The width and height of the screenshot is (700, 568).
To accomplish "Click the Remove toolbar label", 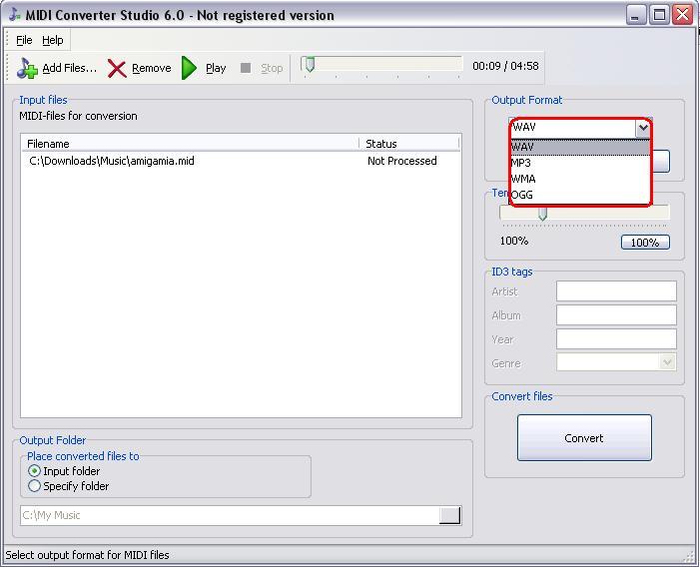I will 152,68.
